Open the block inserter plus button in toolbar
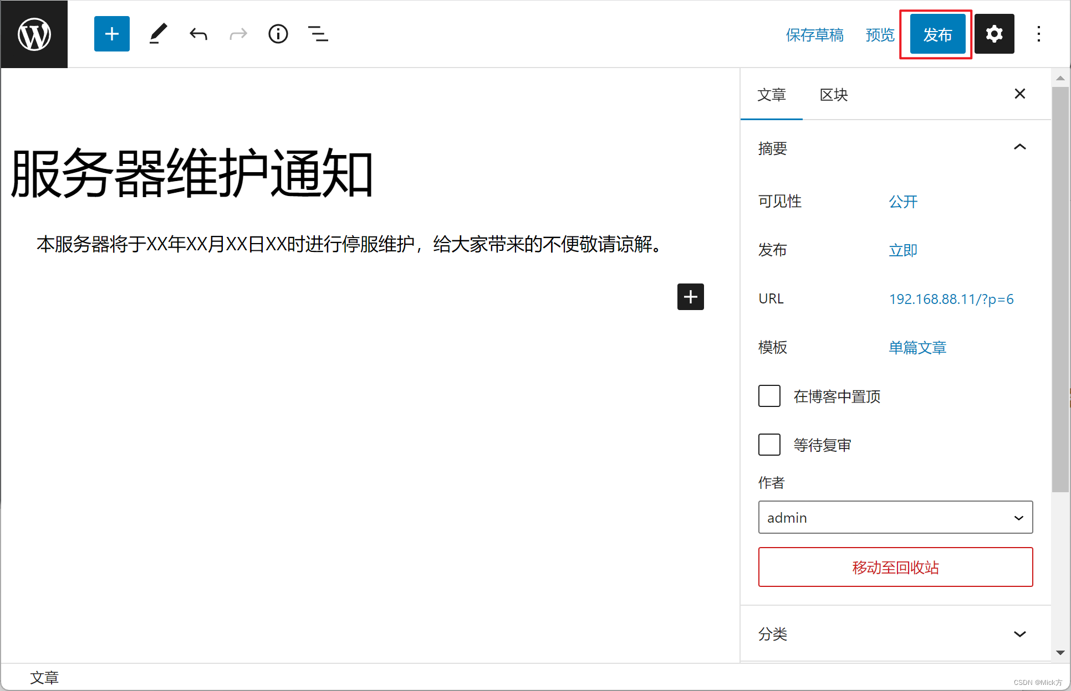Image resolution: width=1071 pixels, height=691 pixels. pyautogui.click(x=112, y=34)
